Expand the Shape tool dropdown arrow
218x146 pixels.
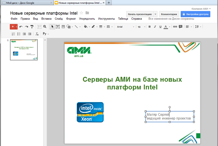click(72, 27)
